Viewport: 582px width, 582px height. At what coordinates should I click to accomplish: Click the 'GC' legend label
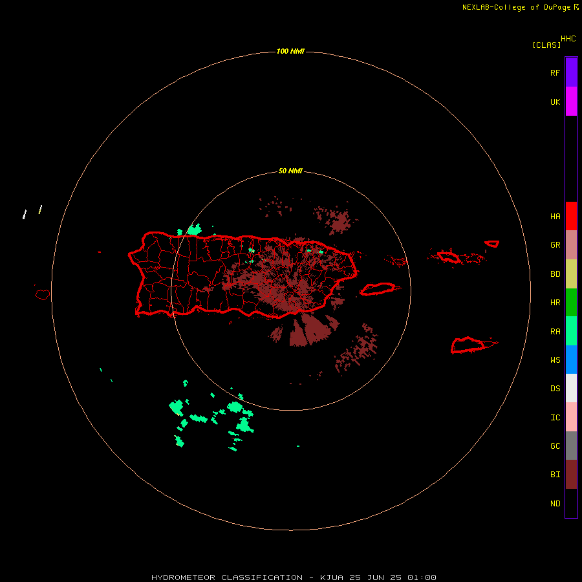555,446
